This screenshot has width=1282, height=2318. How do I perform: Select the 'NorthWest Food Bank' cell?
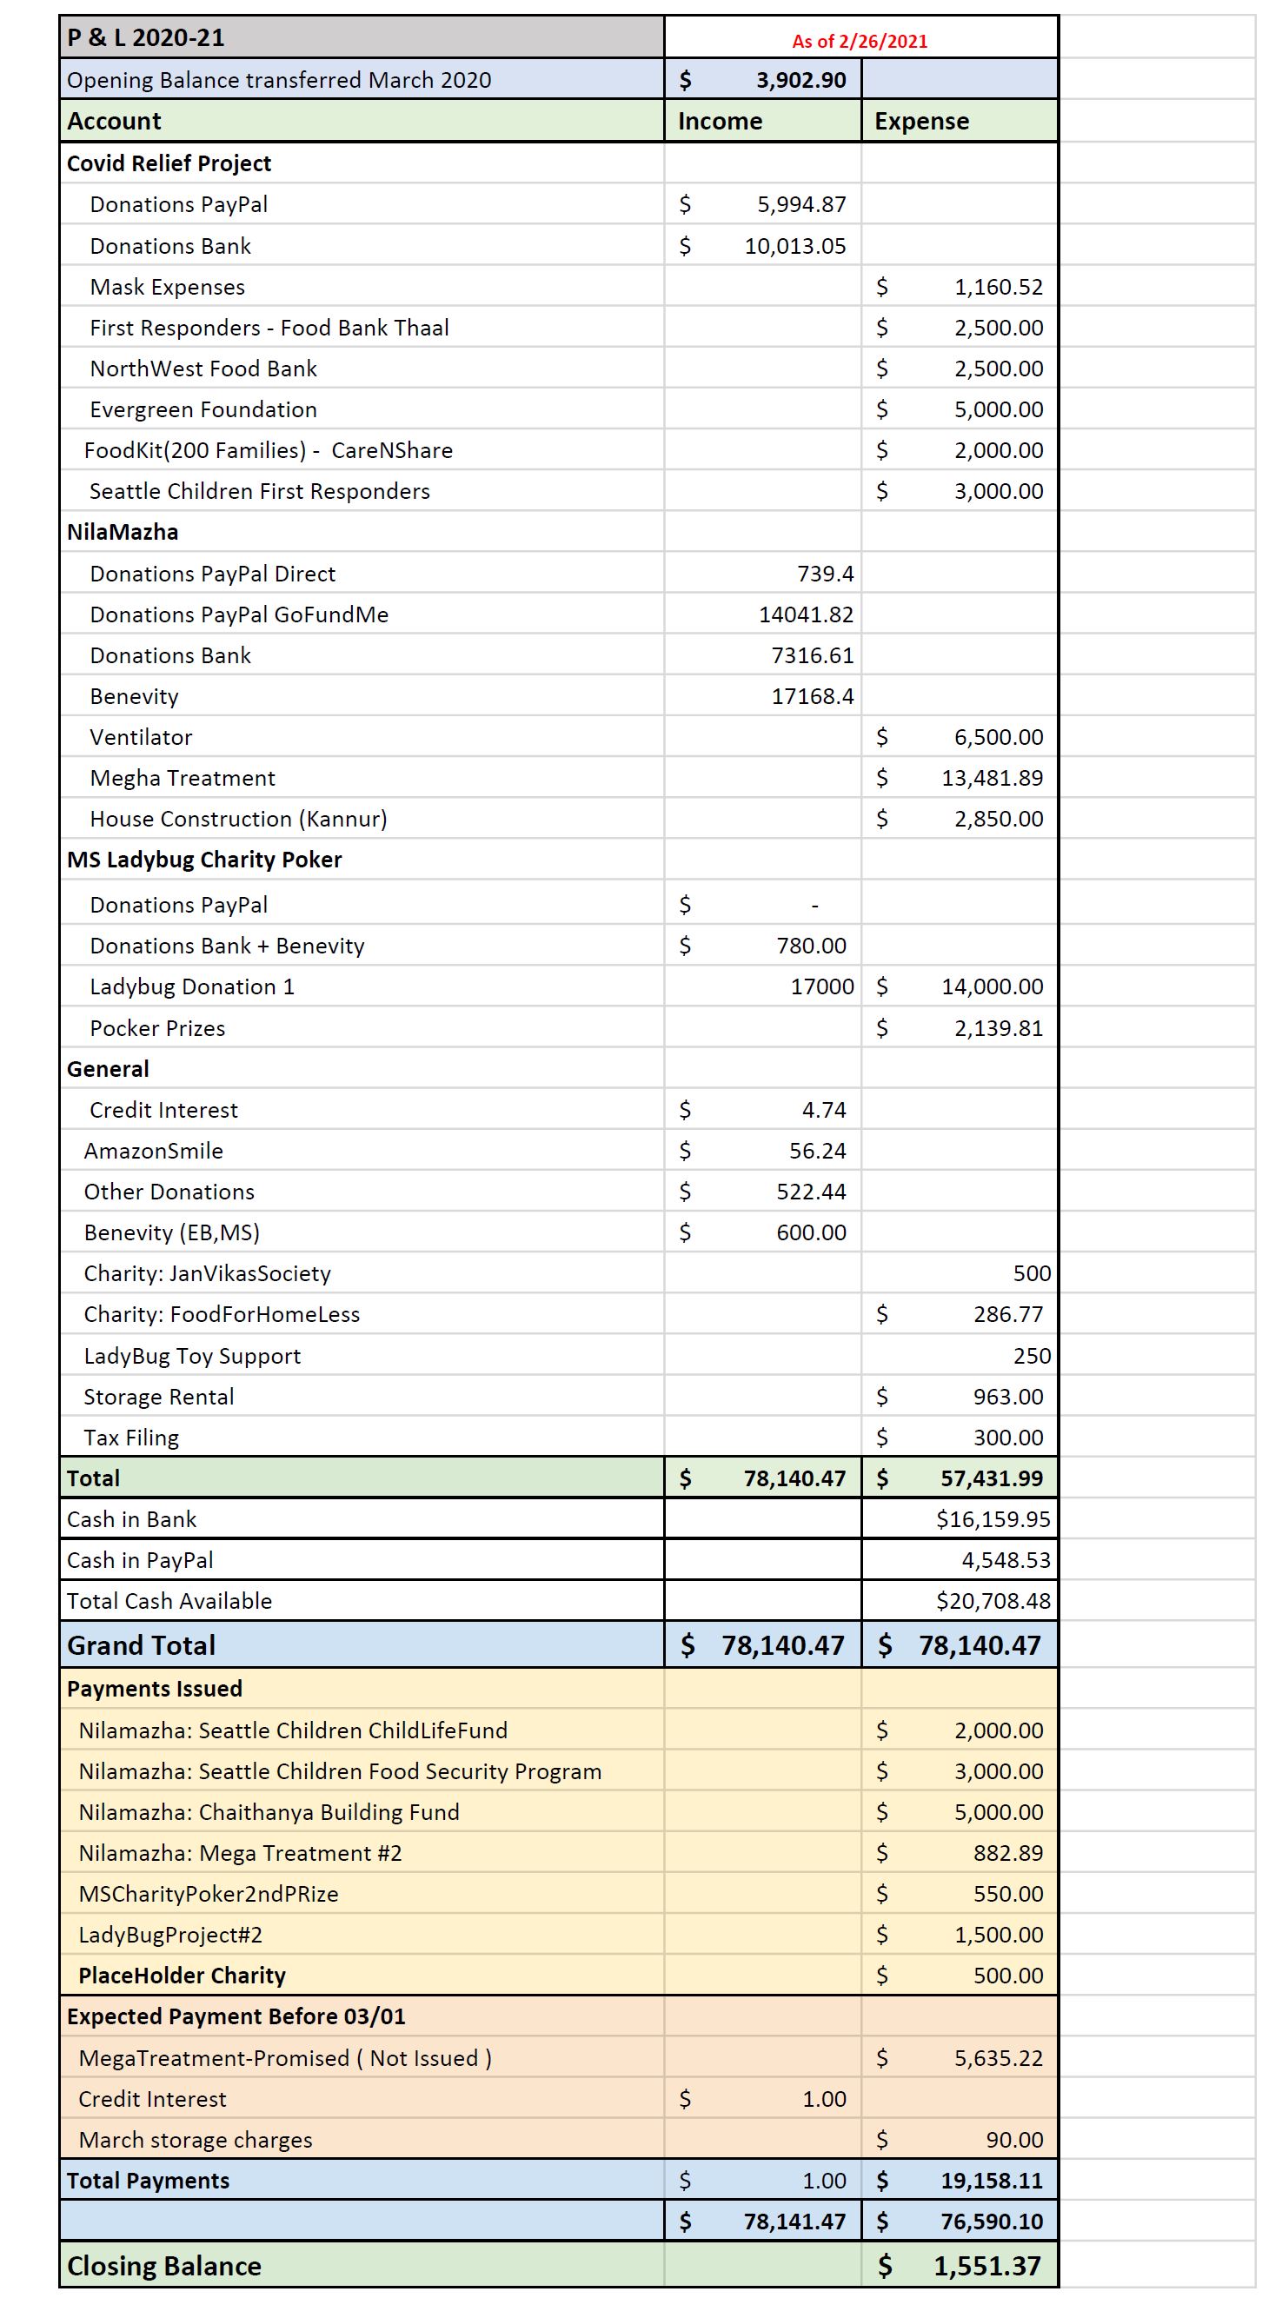[362, 368]
